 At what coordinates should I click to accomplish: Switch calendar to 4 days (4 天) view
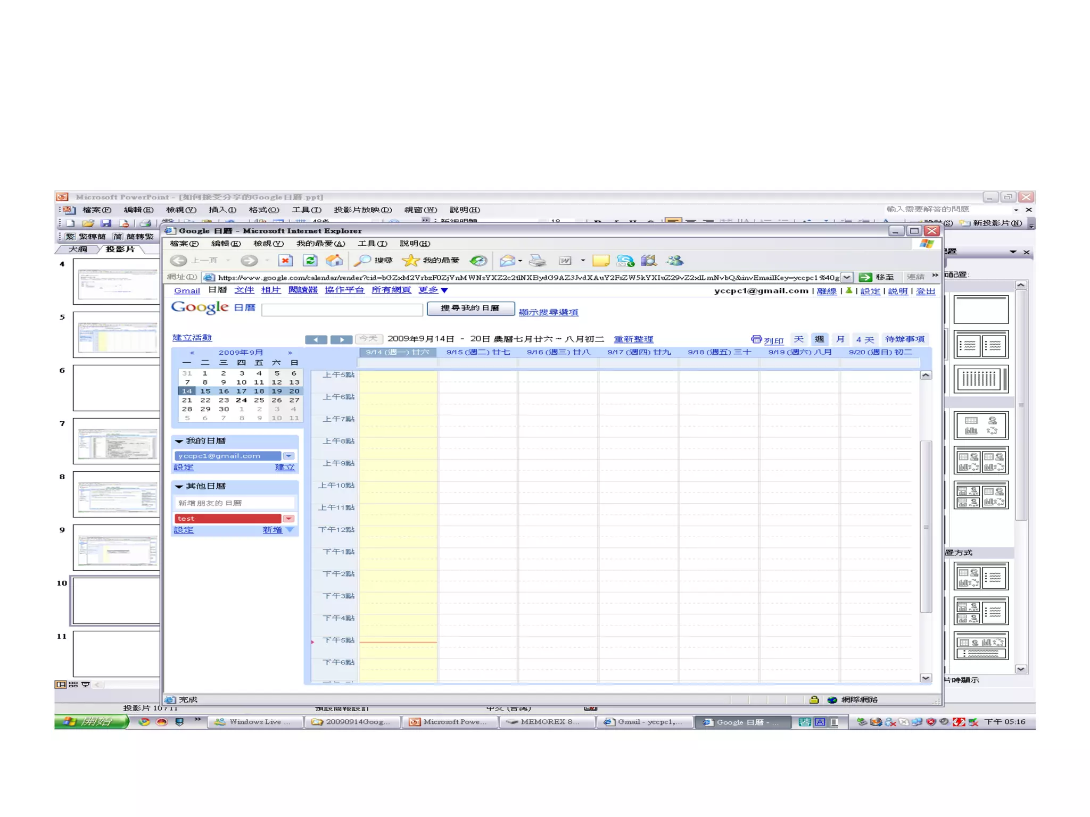point(864,339)
